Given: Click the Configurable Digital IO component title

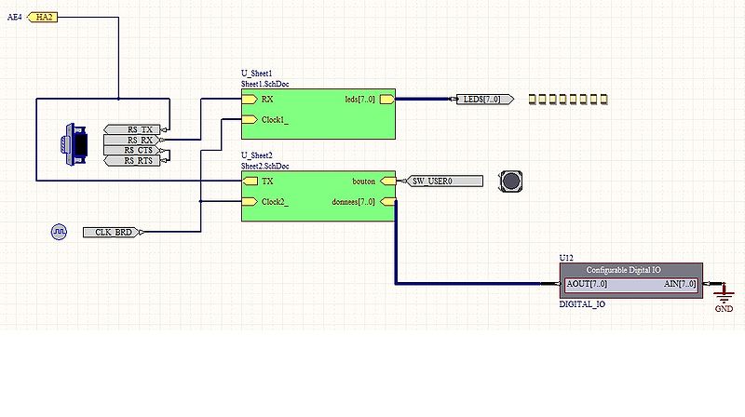Looking at the screenshot, I should [x=624, y=270].
